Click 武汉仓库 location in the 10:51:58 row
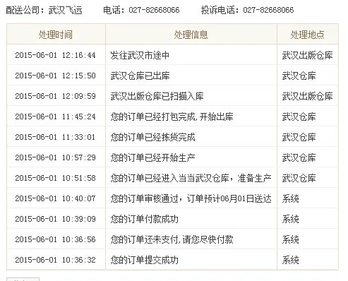Viewport: 348px width, 281px height. [299, 178]
